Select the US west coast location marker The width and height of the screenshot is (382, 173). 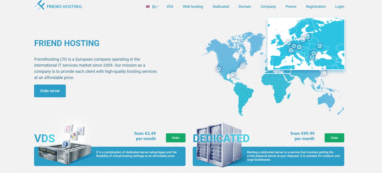(219, 69)
